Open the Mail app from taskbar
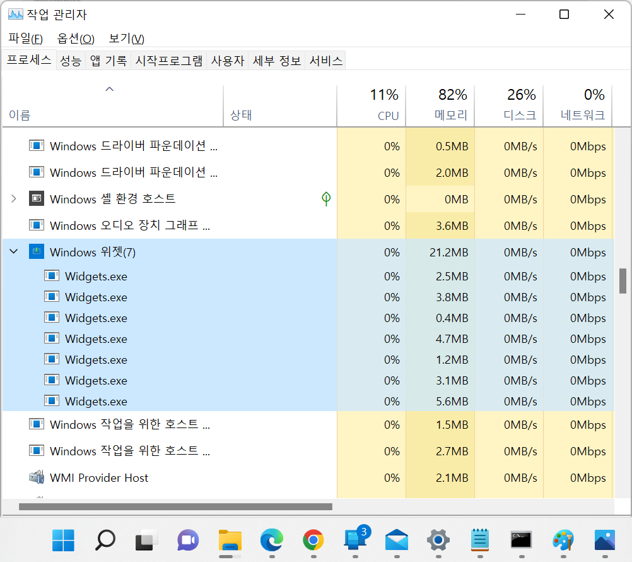632x562 pixels. point(397,540)
